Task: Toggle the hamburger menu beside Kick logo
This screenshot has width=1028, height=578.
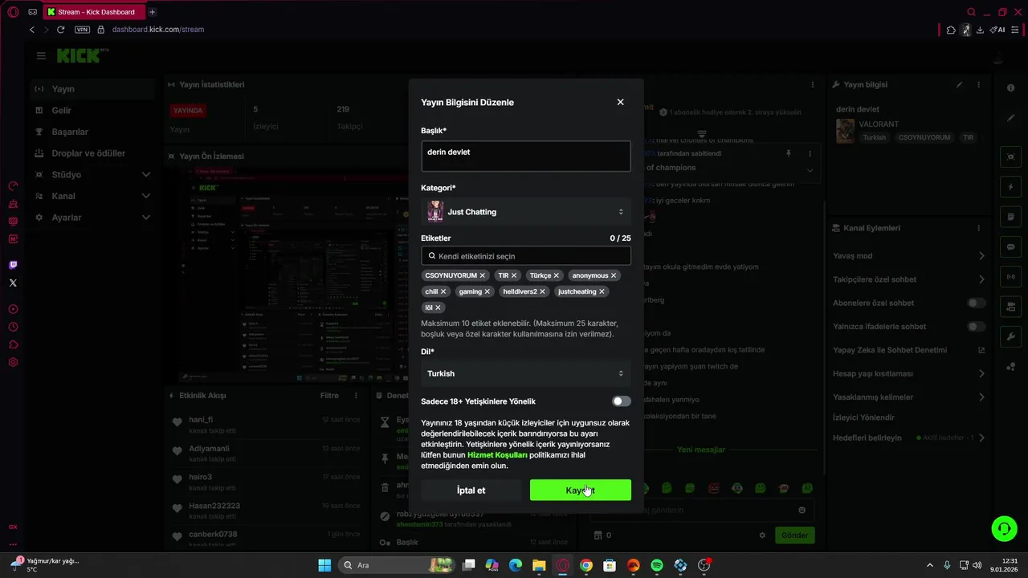Action: 41,56
